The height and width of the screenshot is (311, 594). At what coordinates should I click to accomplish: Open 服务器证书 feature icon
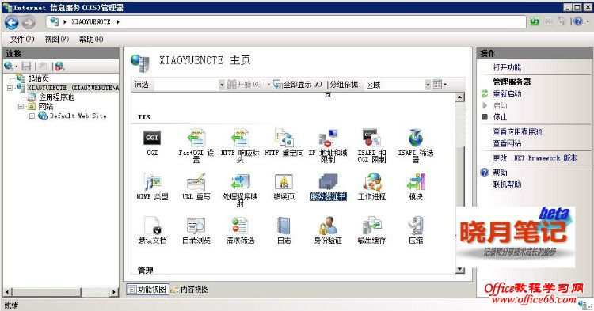pyautogui.click(x=328, y=182)
